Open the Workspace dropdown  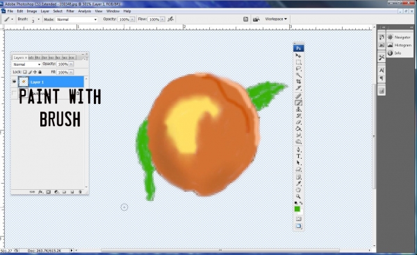[276, 19]
